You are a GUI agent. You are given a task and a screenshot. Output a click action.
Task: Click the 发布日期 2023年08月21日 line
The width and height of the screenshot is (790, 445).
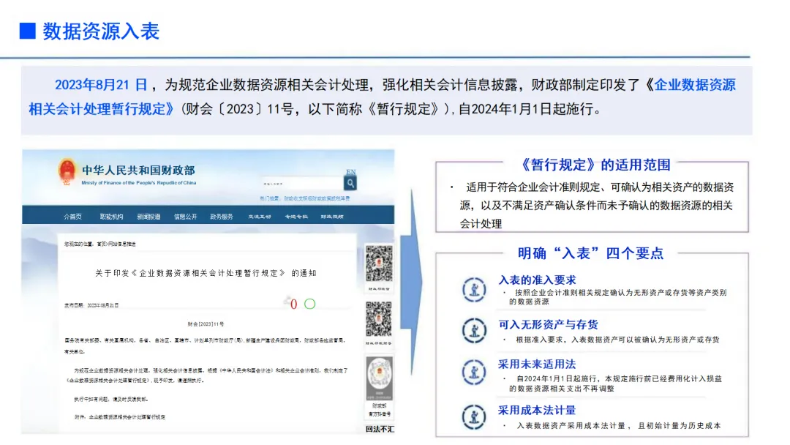[x=91, y=305]
